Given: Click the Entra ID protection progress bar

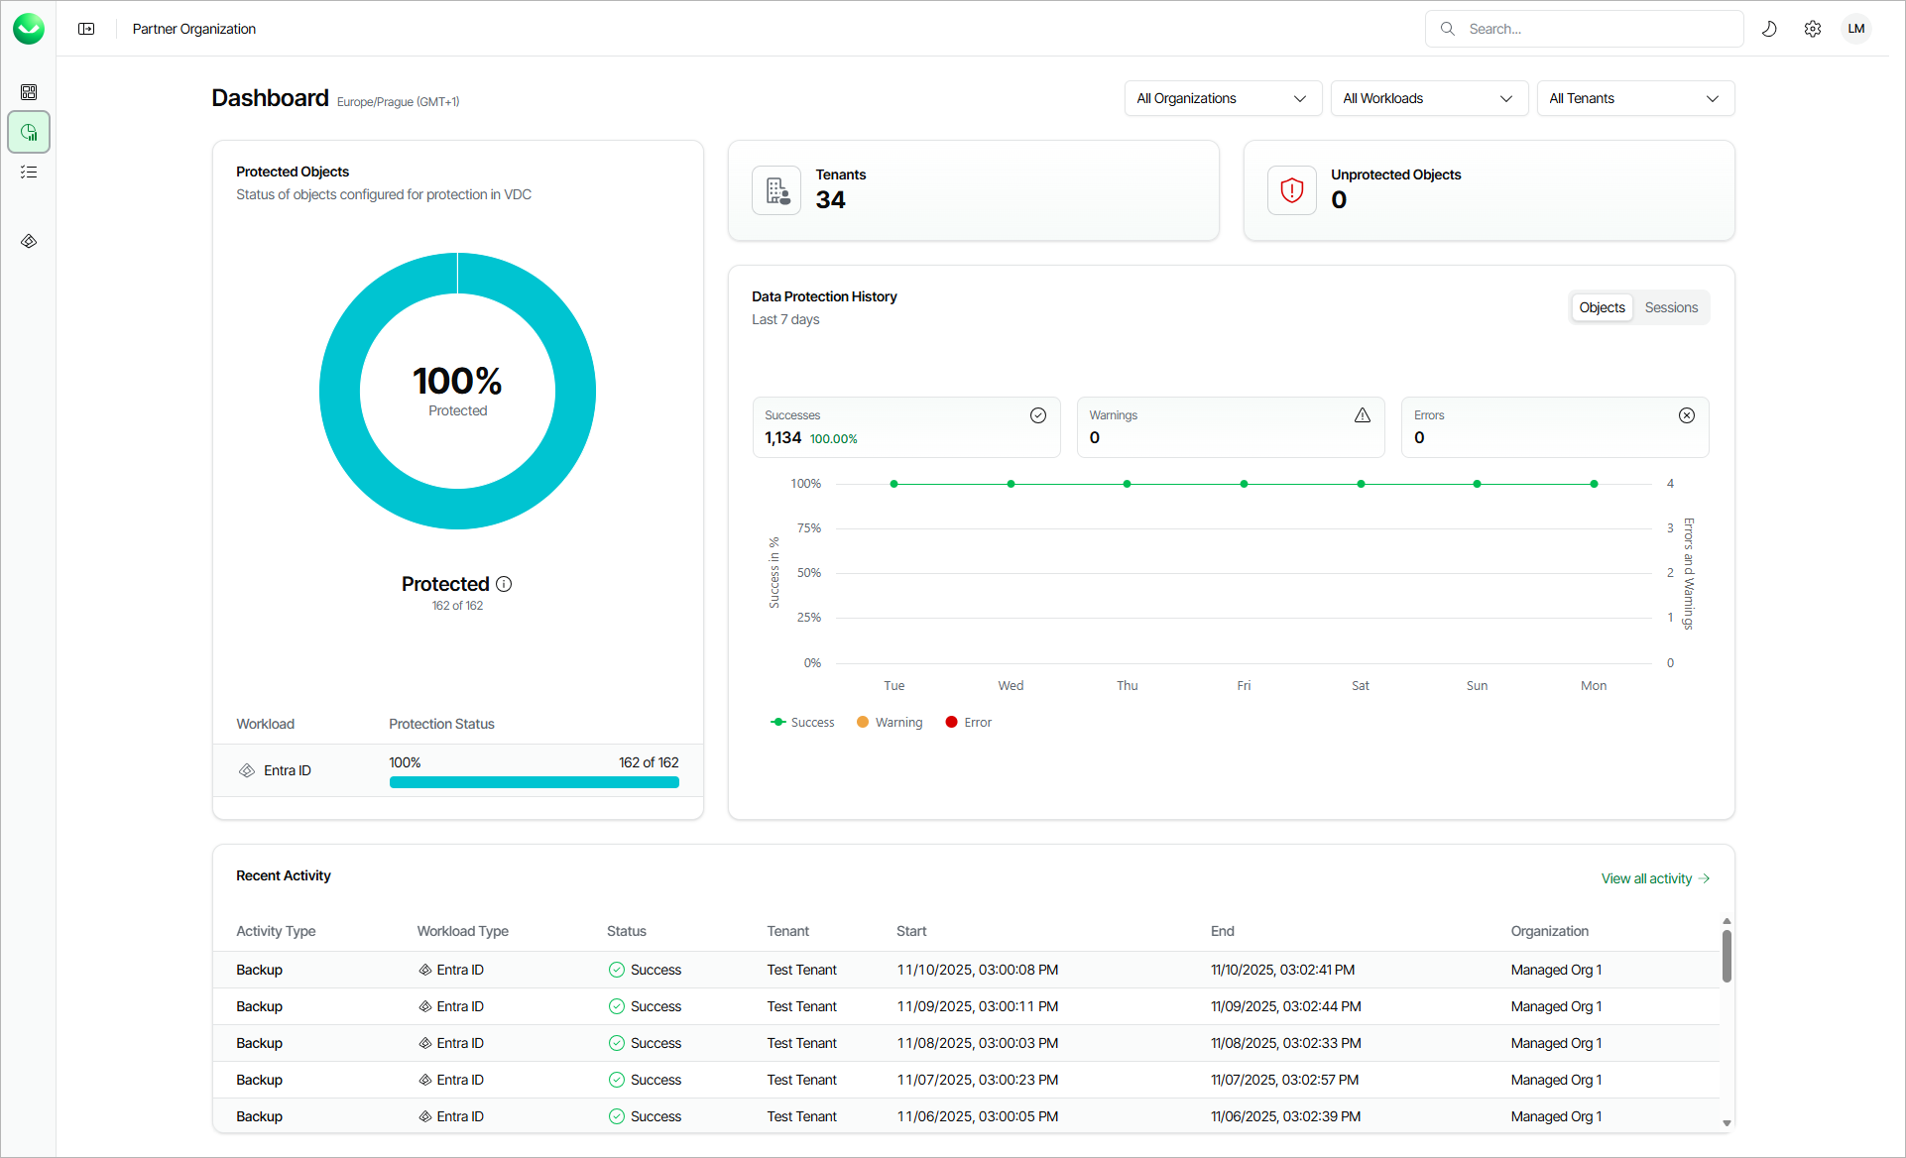Looking at the screenshot, I should (534, 782).
